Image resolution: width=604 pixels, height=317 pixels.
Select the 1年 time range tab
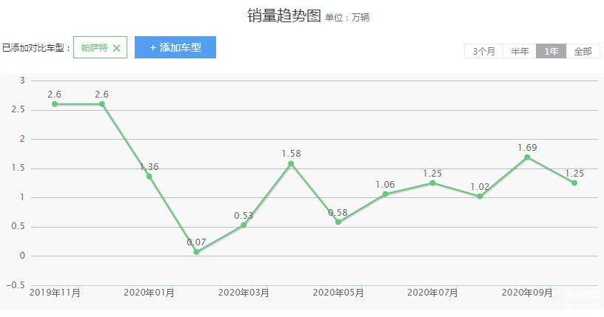coord(551,51)
